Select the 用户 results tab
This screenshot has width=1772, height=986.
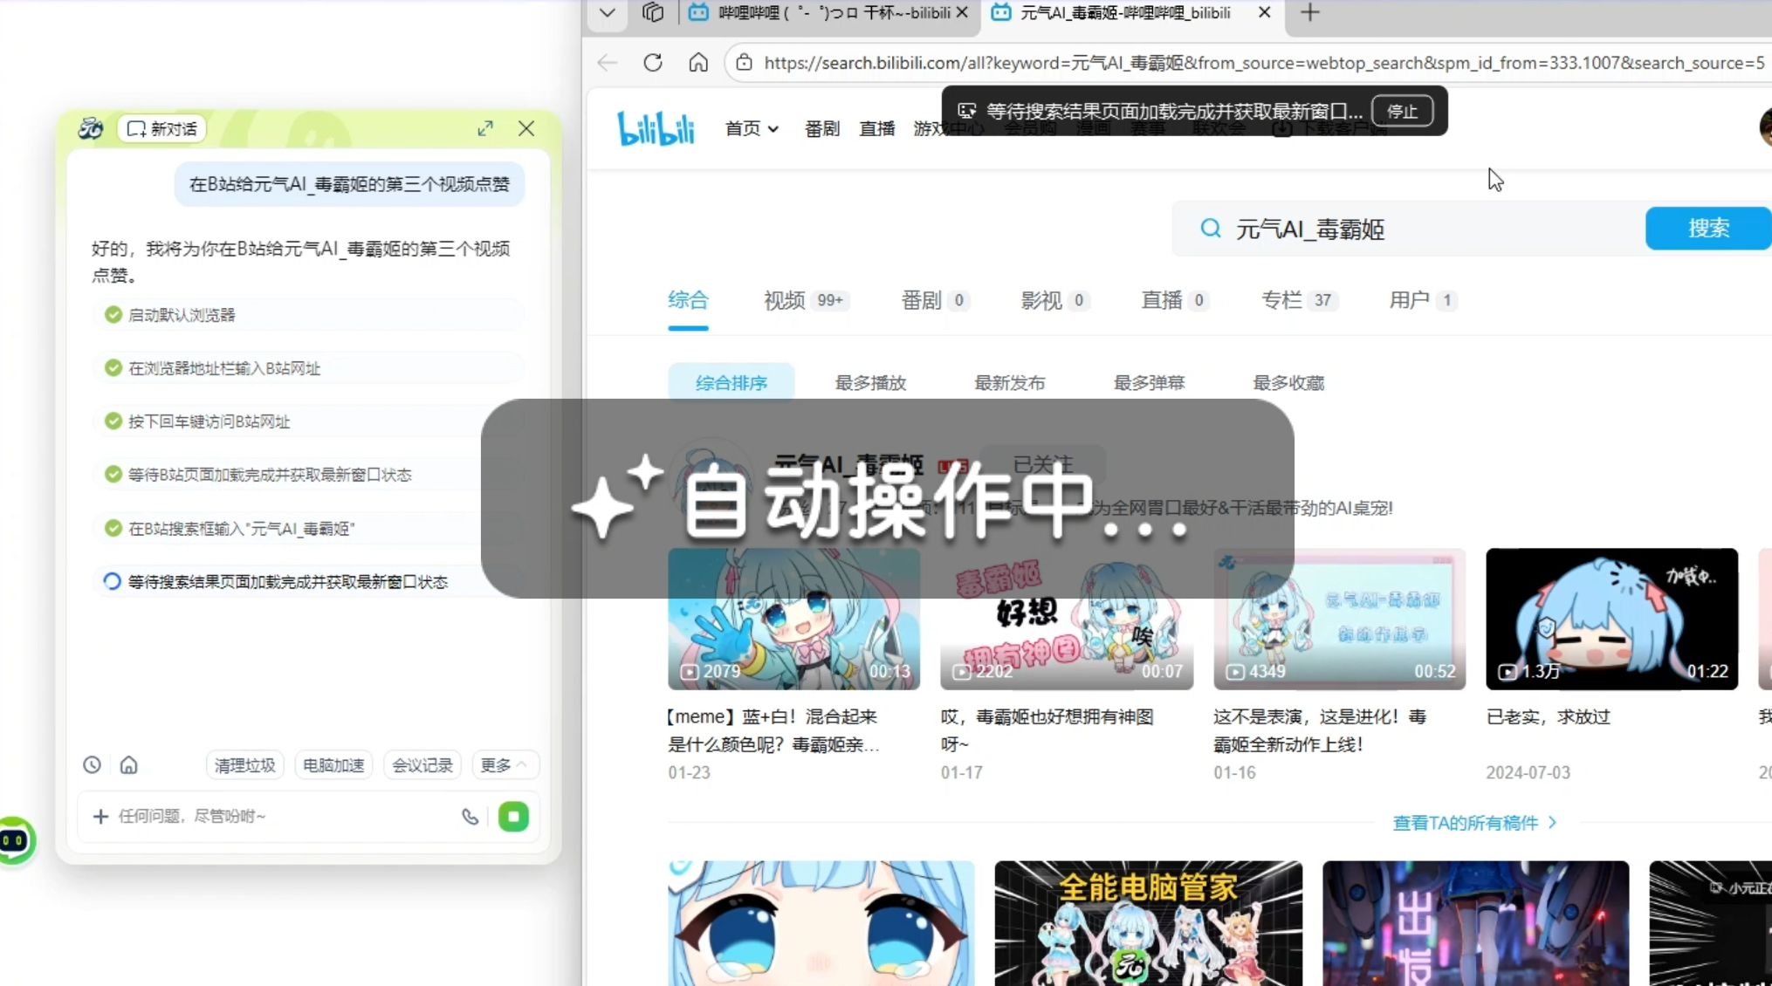(1409, 300)
